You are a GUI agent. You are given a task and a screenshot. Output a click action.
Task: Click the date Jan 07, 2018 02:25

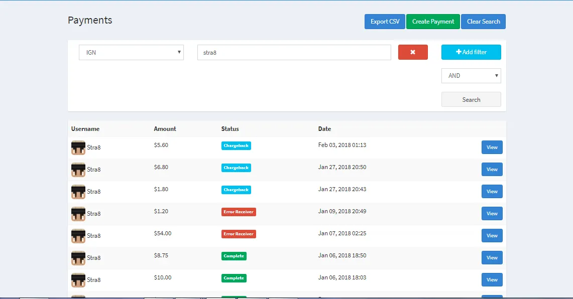(x=342, y=234)
